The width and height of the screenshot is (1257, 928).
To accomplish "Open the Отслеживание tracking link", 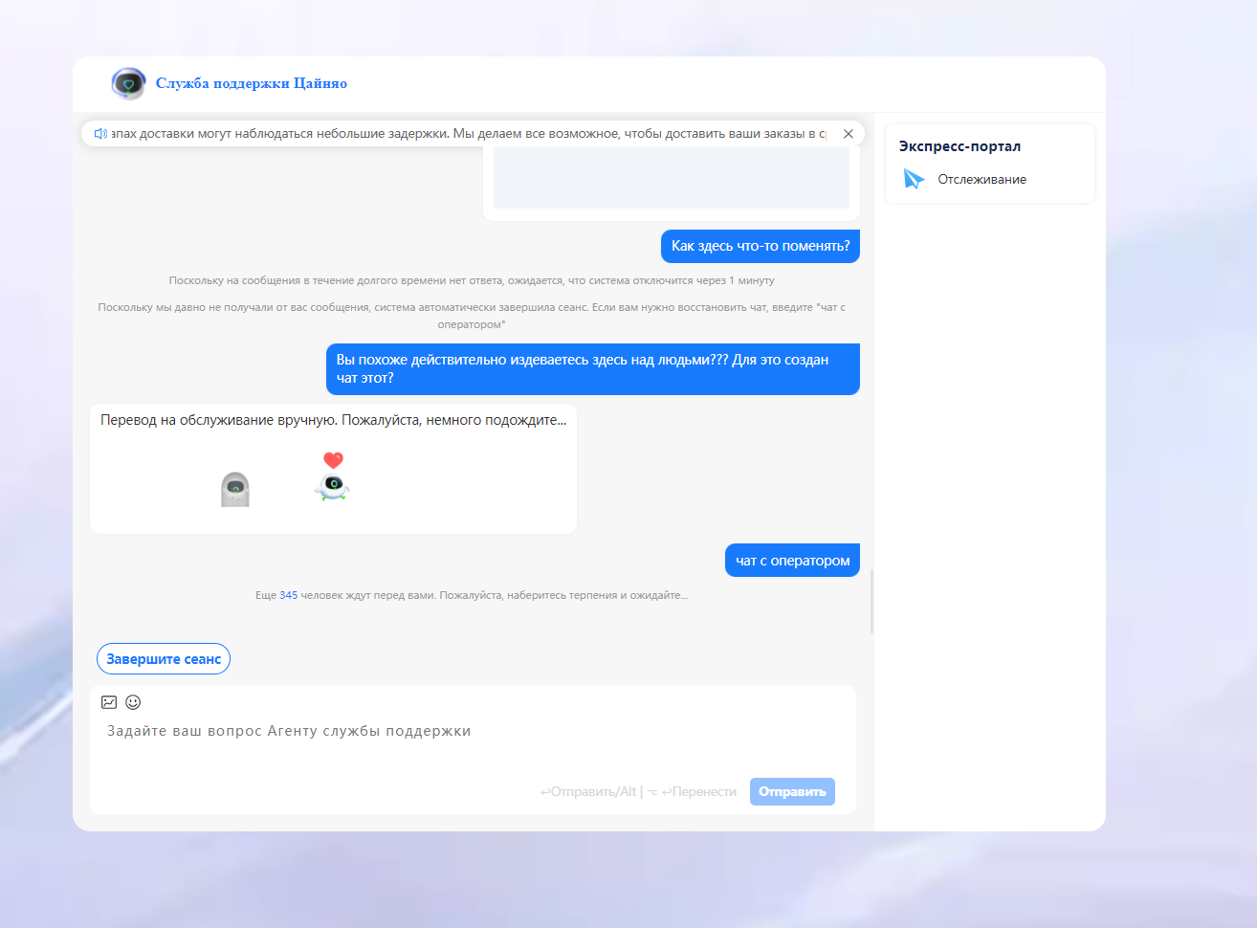I will point(981,179).
